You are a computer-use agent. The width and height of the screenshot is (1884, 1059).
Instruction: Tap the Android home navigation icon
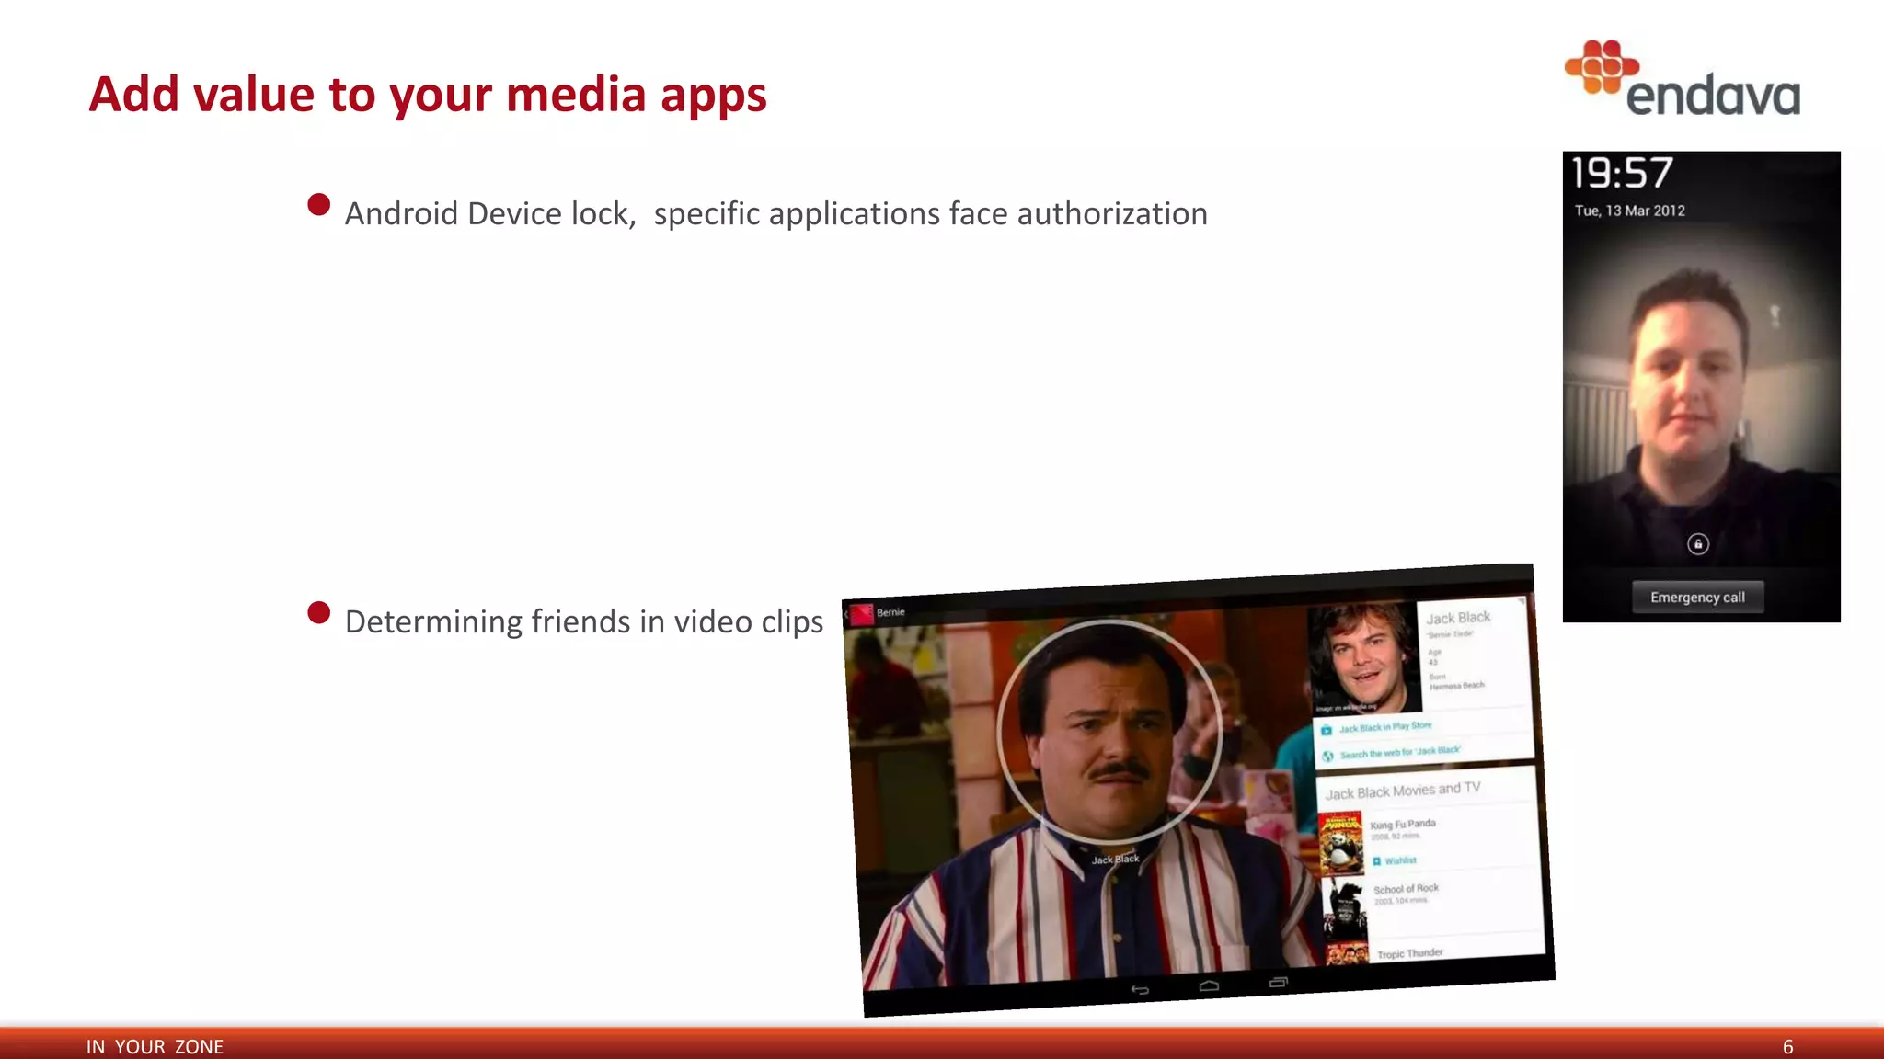(1209, 985)
